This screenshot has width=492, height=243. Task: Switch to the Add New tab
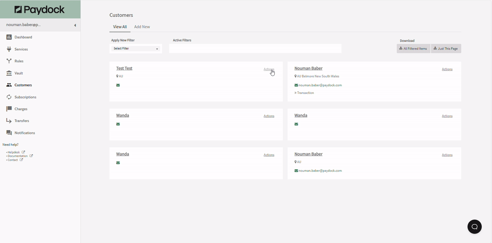click(142, 27)
